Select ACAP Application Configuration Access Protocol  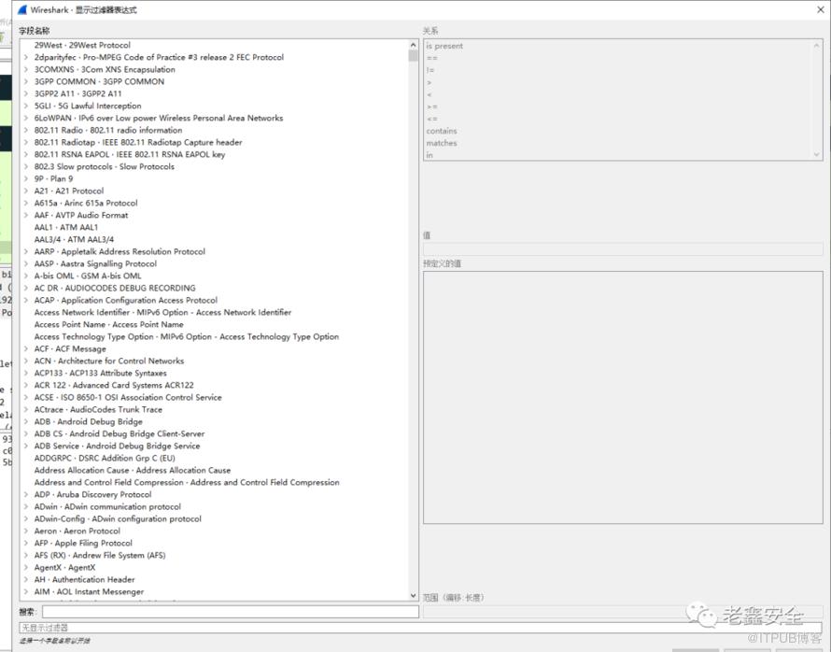[x=126, y=301]
